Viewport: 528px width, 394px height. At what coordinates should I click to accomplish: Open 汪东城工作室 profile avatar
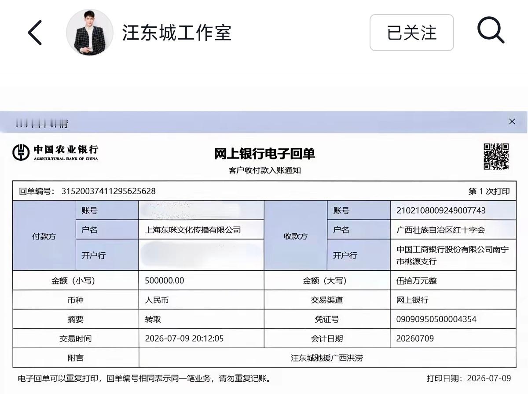click(89, 33)
